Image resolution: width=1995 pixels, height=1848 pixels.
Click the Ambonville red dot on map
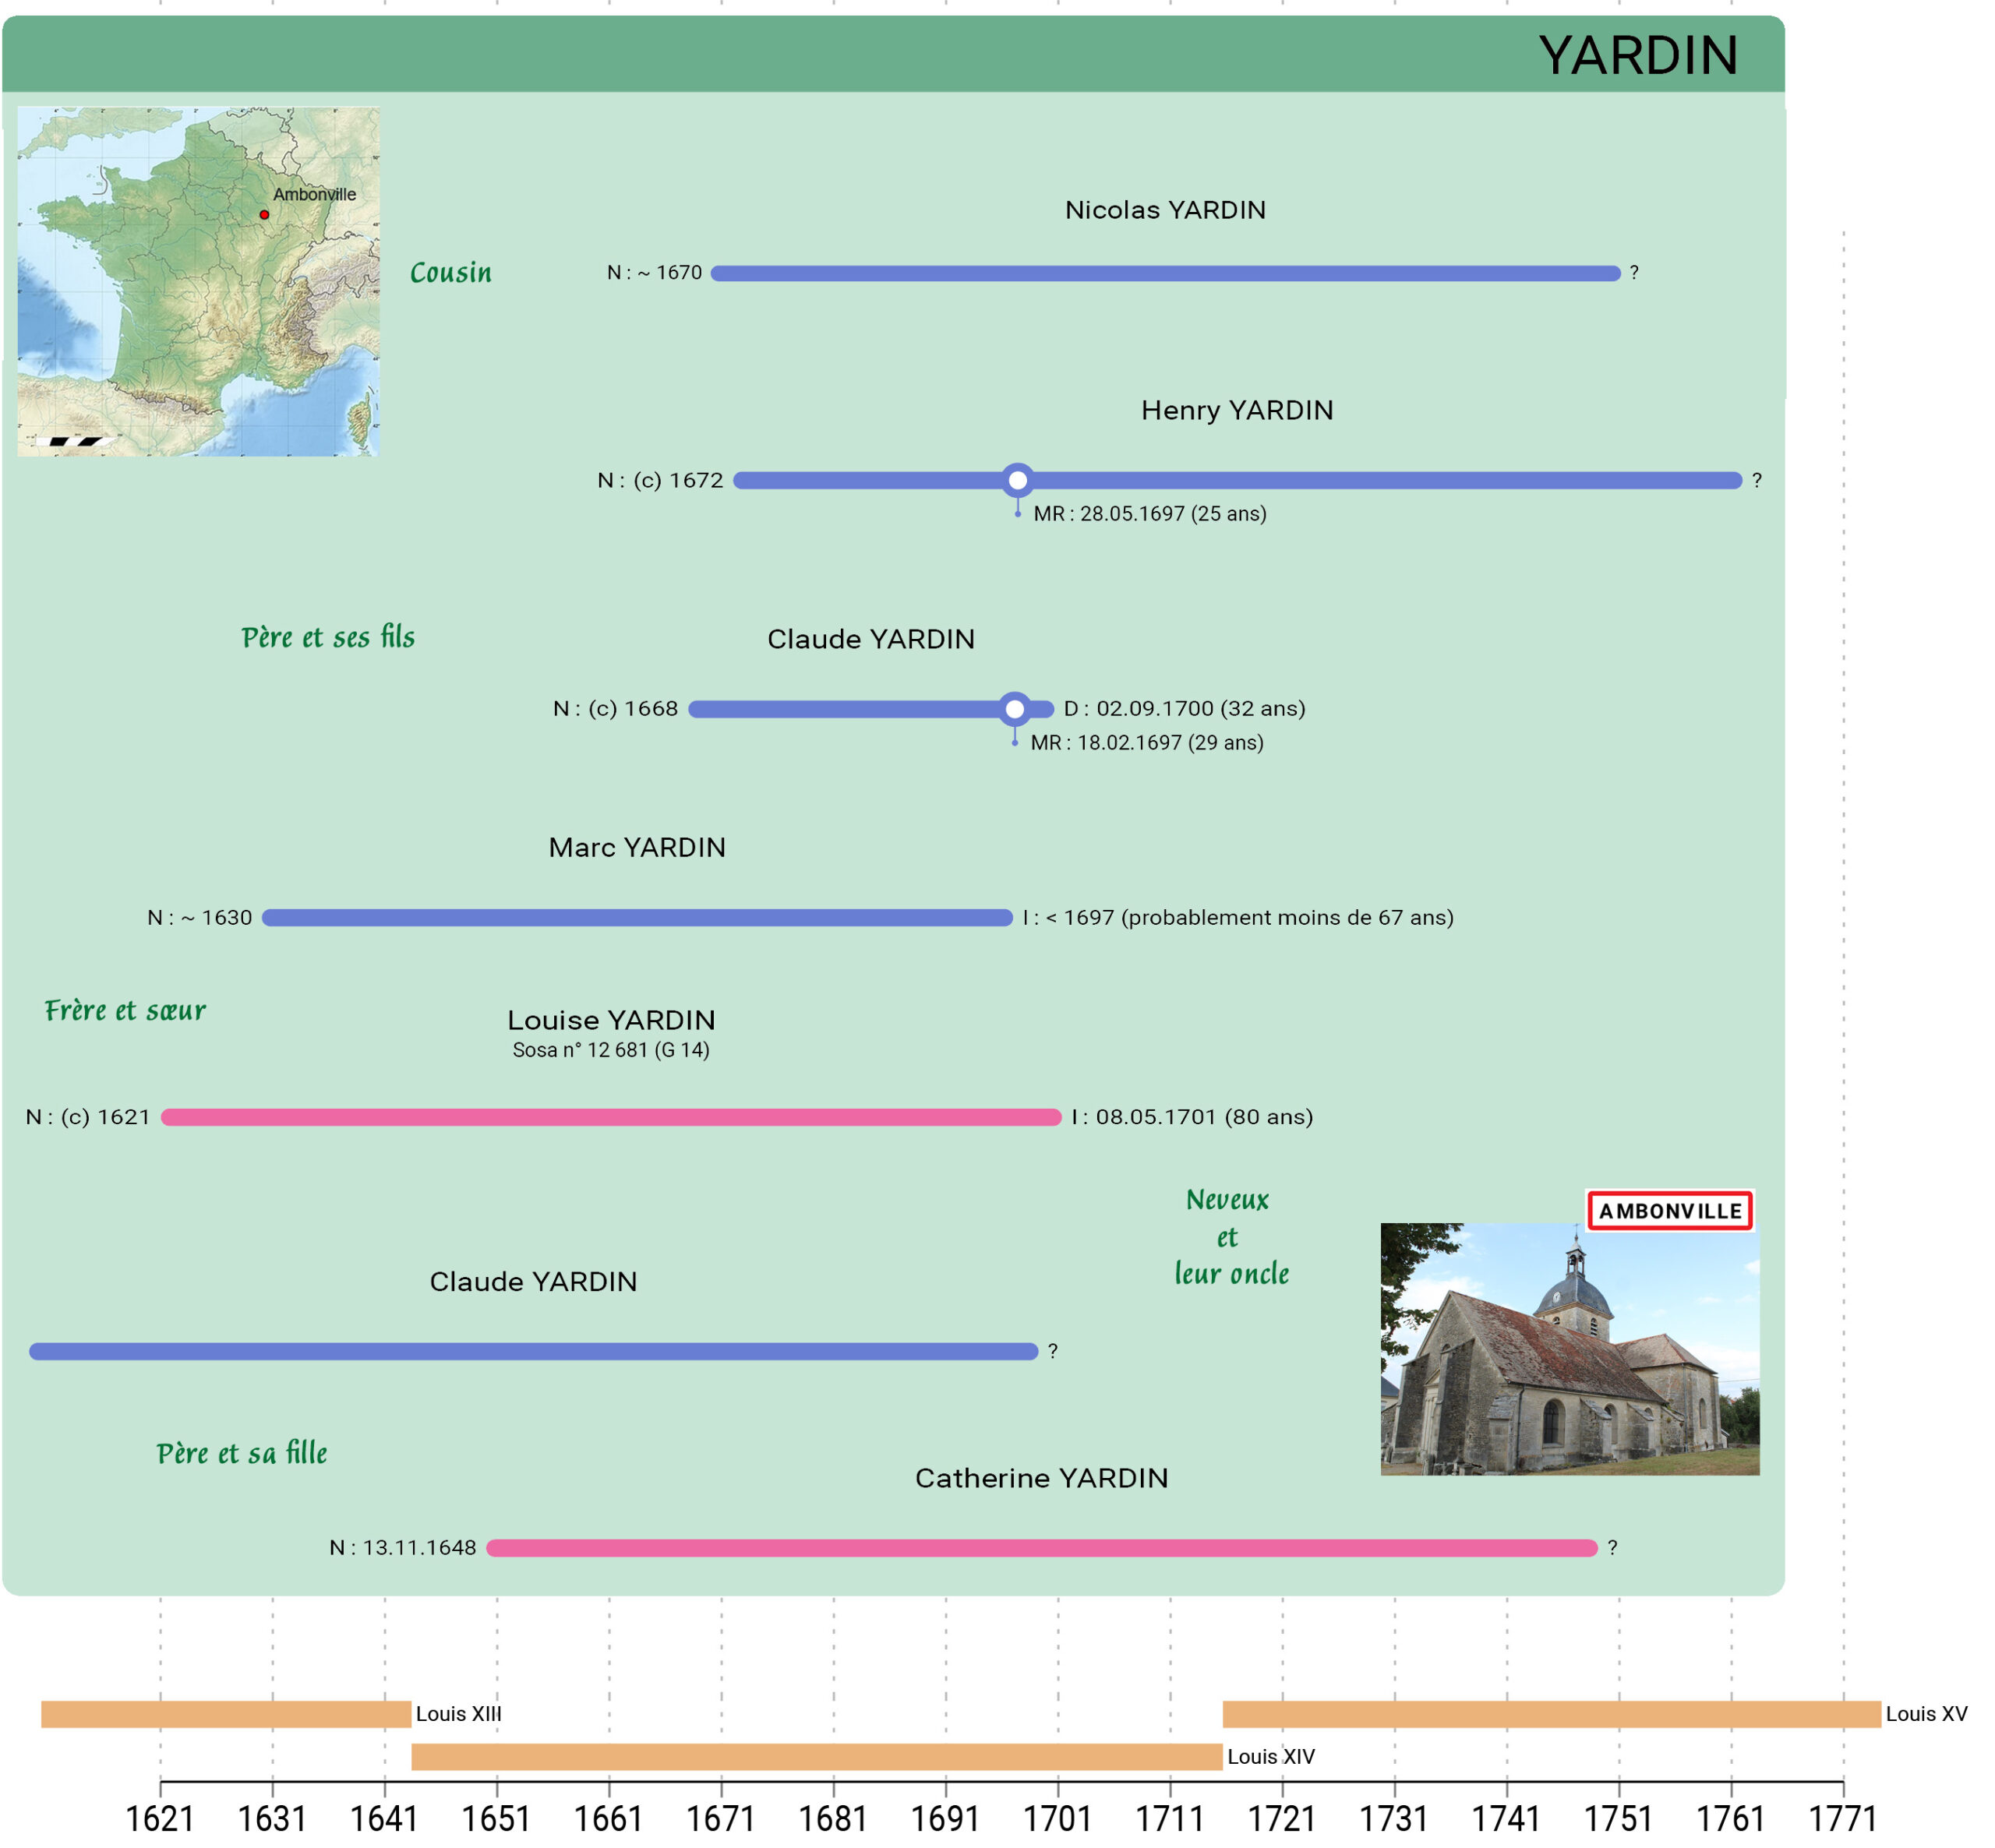tap(264, 215)
